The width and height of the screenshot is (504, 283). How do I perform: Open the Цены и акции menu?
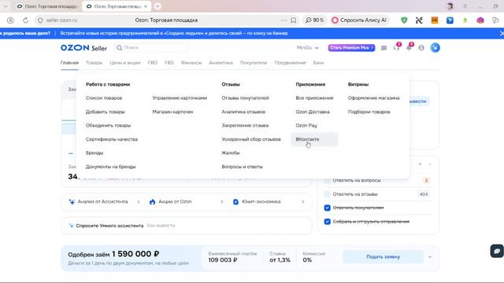(125, 63)
